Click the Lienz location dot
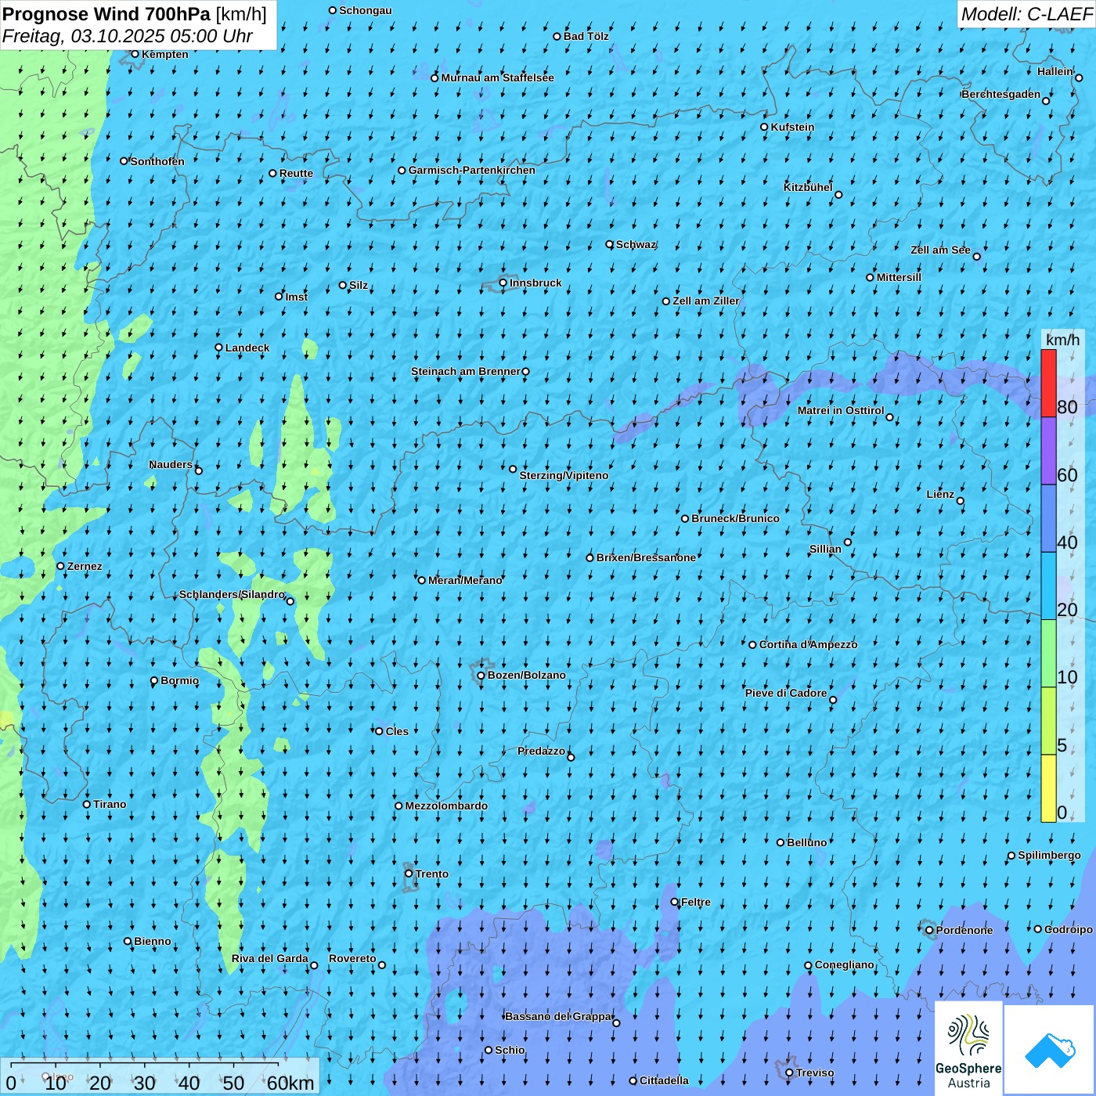Image resolution: width=1096 pixels, height=1096 pixels. [961, 501]
